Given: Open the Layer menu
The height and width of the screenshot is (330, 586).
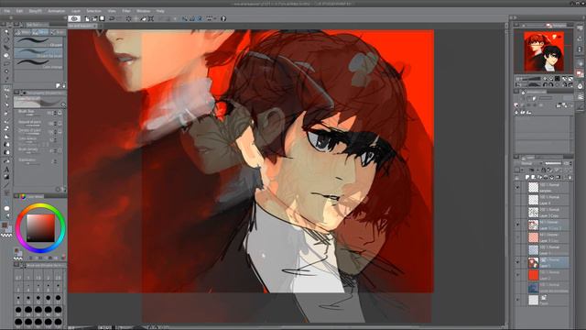Looking at the screenshot, I should pyautogui.click(x=76, y=11).
